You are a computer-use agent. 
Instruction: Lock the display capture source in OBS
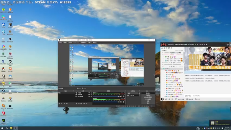(91, 96)
